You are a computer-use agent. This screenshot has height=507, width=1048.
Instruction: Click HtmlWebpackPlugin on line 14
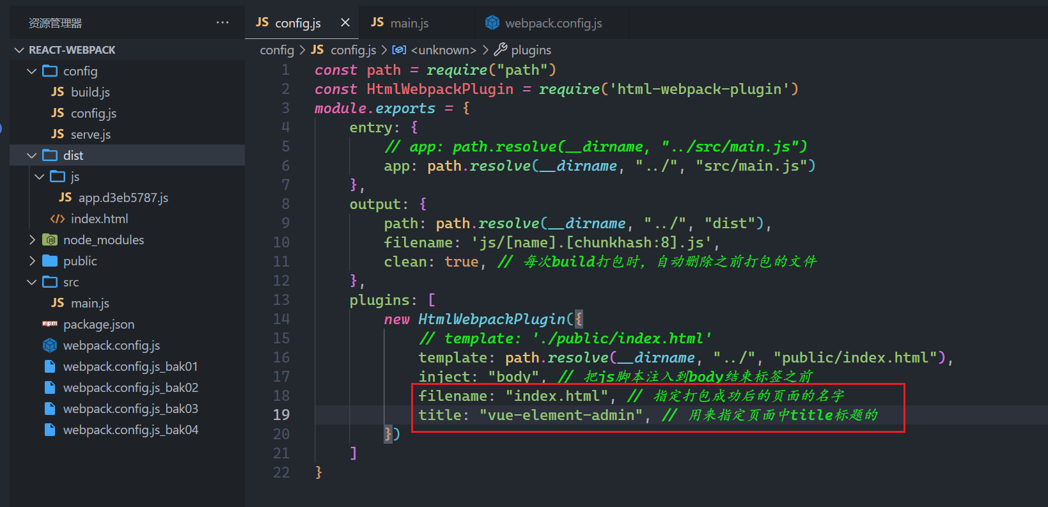[492, 319]
